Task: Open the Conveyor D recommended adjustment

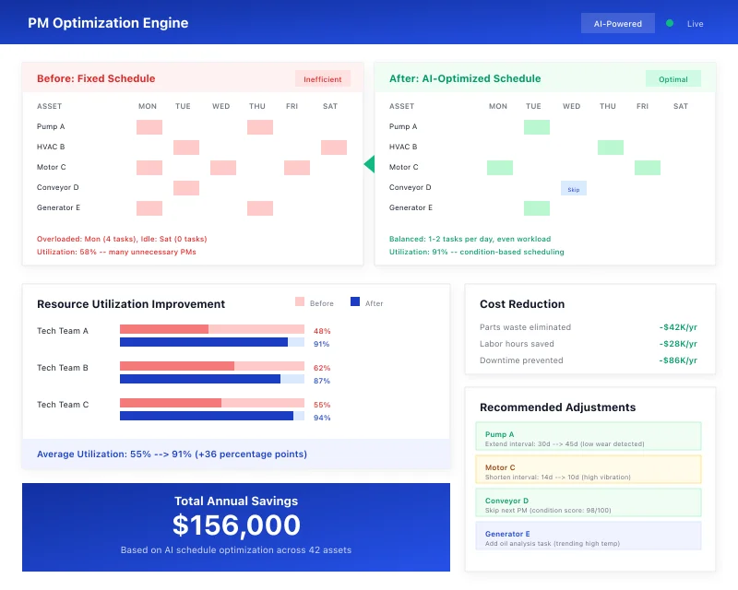Action: [x=588, y=503]
